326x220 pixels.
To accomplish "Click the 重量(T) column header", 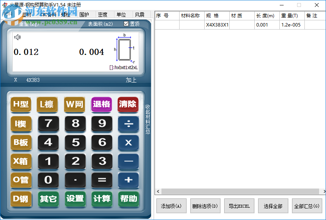I will [292, 15].
